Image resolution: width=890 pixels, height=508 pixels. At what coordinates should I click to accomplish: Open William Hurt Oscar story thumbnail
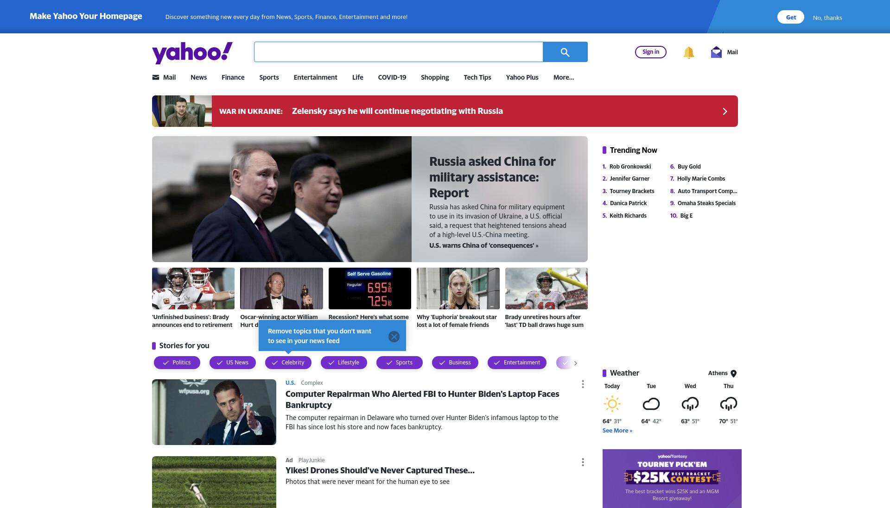tap(281, 288)
